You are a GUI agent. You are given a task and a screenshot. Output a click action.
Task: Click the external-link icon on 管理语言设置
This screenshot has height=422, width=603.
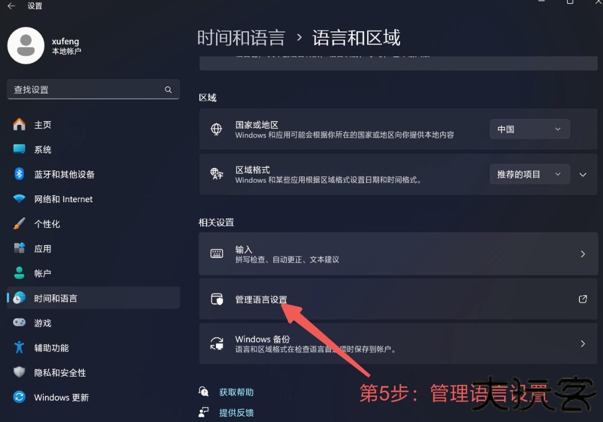coord(582,299)
